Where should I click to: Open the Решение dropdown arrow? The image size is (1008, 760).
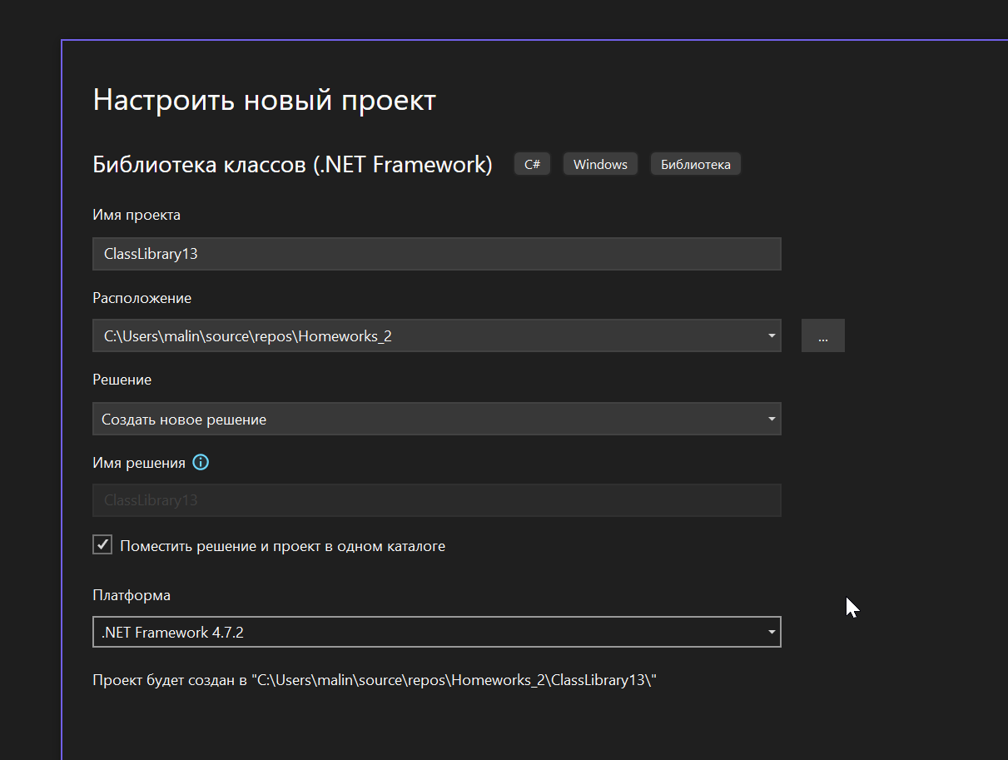click(x=772, y=419)
